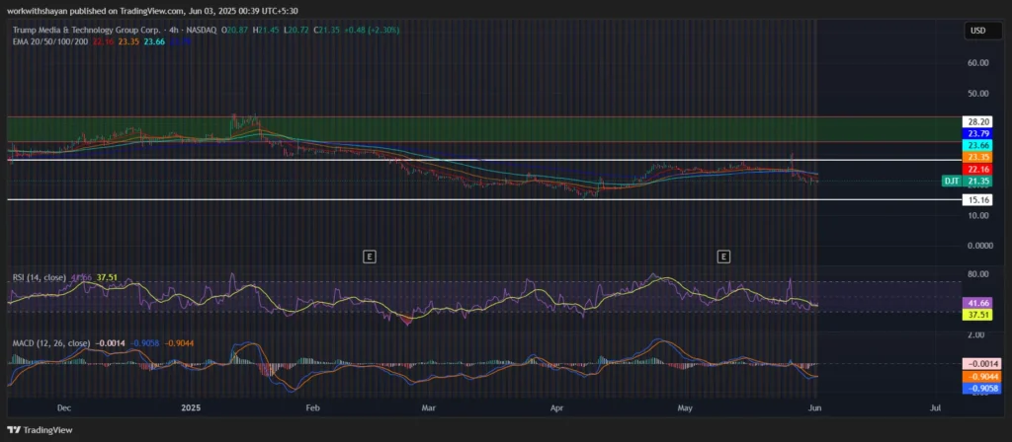Click the NASDAQ exchange label
The image size is (1012, 442).
pyautogui.click(x=200, y=31)
